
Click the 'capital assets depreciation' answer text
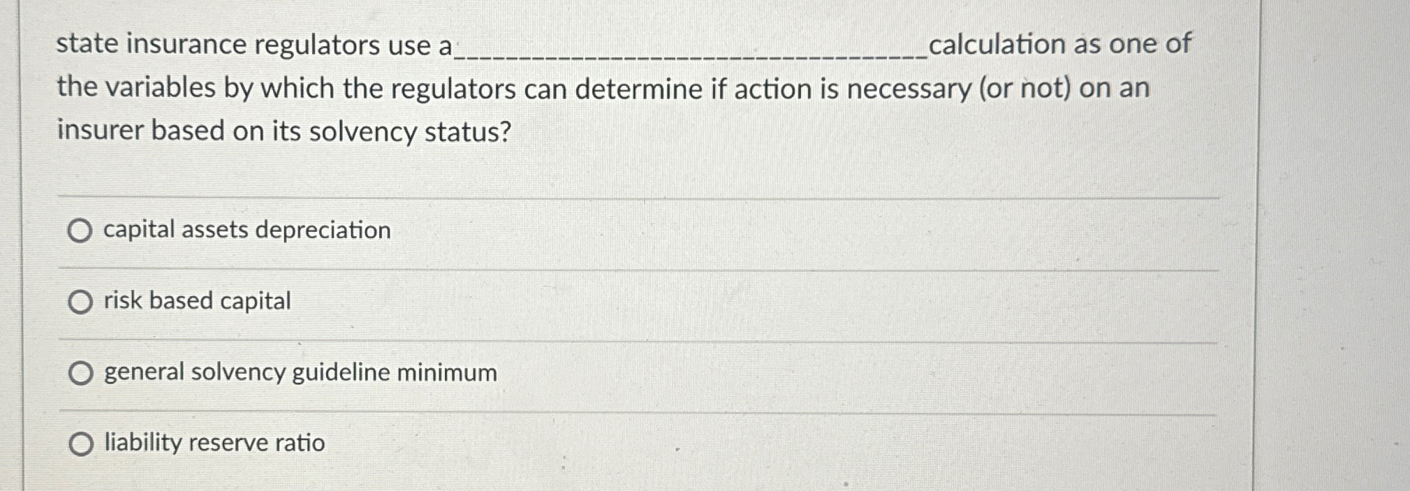click(x=246, y=229)
